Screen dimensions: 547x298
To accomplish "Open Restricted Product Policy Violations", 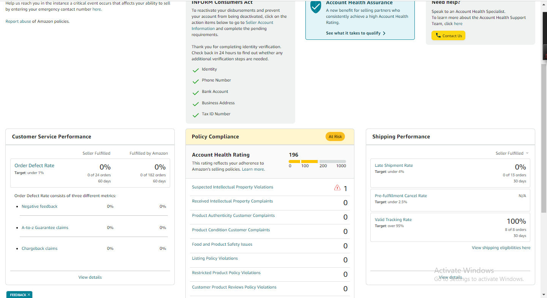I will [226, 273].
